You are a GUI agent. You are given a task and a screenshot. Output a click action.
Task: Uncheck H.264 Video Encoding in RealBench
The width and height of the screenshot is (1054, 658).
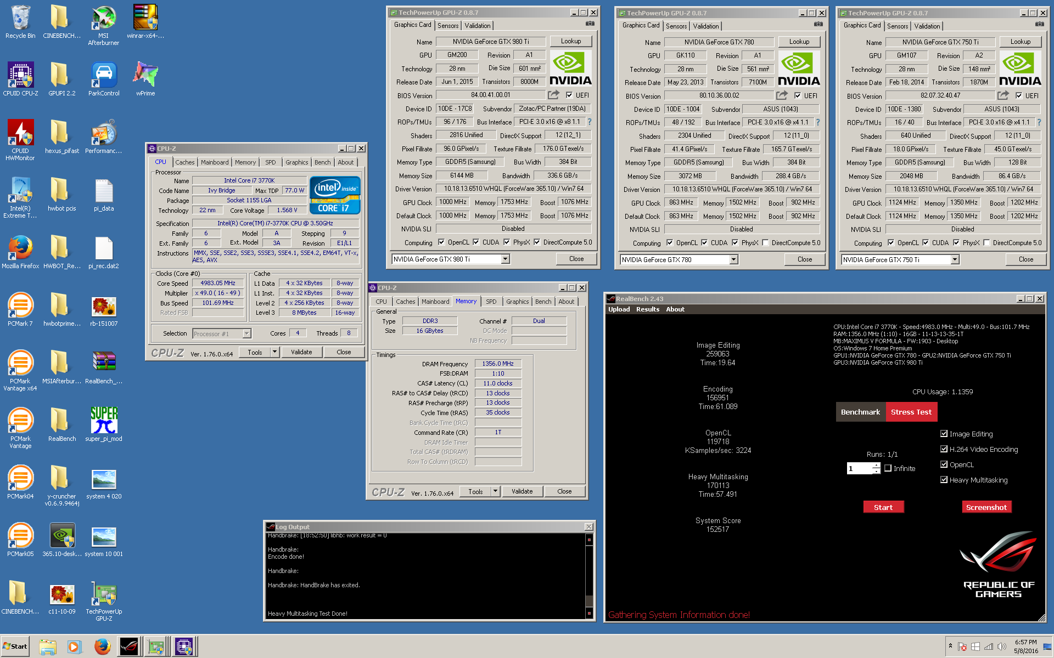(944, 449)
